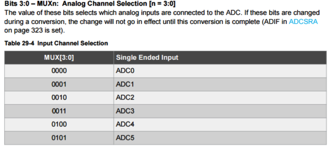Click the 0101 MUX value cell

59,138
